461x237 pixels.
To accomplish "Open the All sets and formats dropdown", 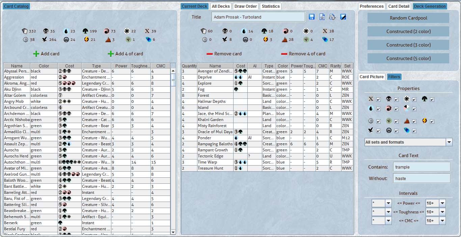I will [449, 142].
